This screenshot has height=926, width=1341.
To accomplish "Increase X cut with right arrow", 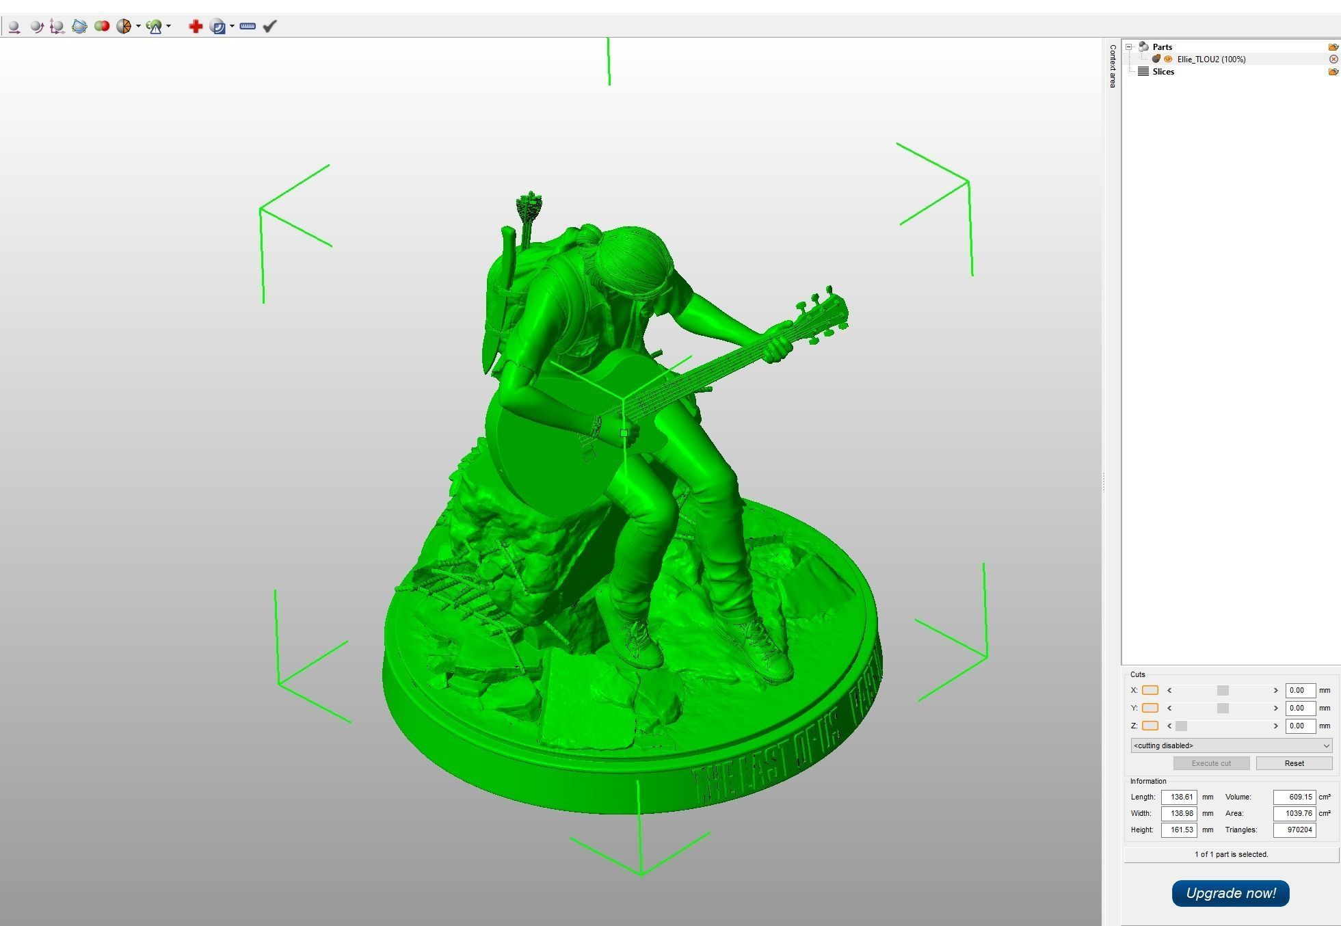I will coord(1275,690).
